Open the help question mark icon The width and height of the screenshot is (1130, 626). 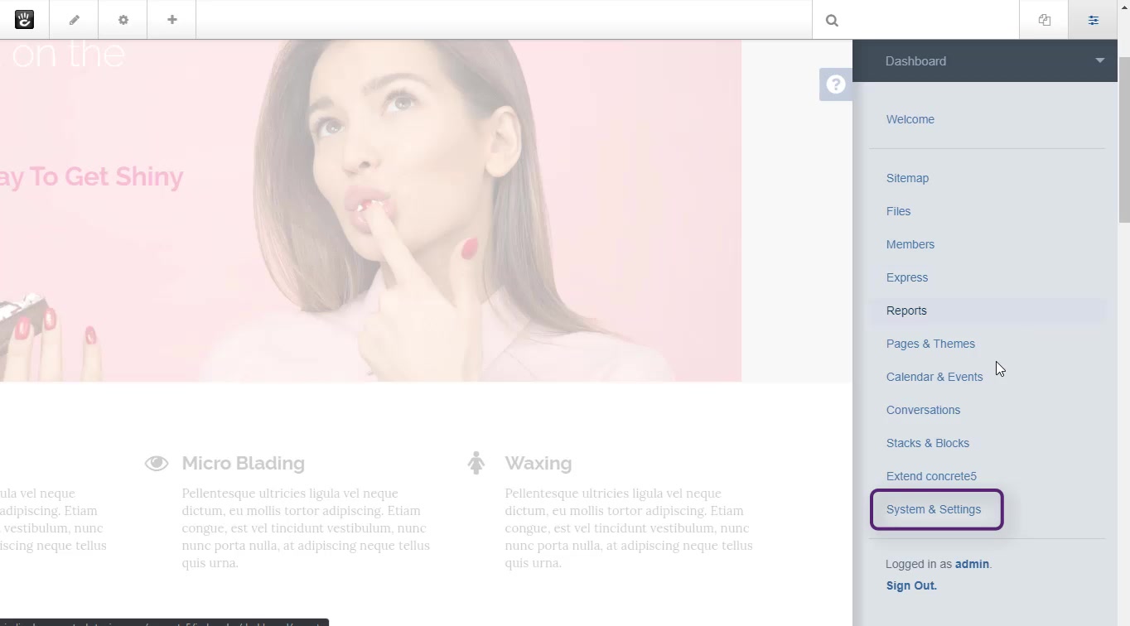click(835, 84)
